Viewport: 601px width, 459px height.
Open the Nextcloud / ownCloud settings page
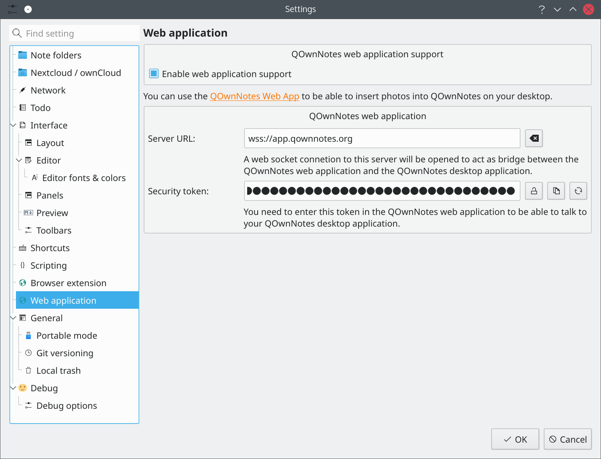pyautogui.click(x=76, y=72)
